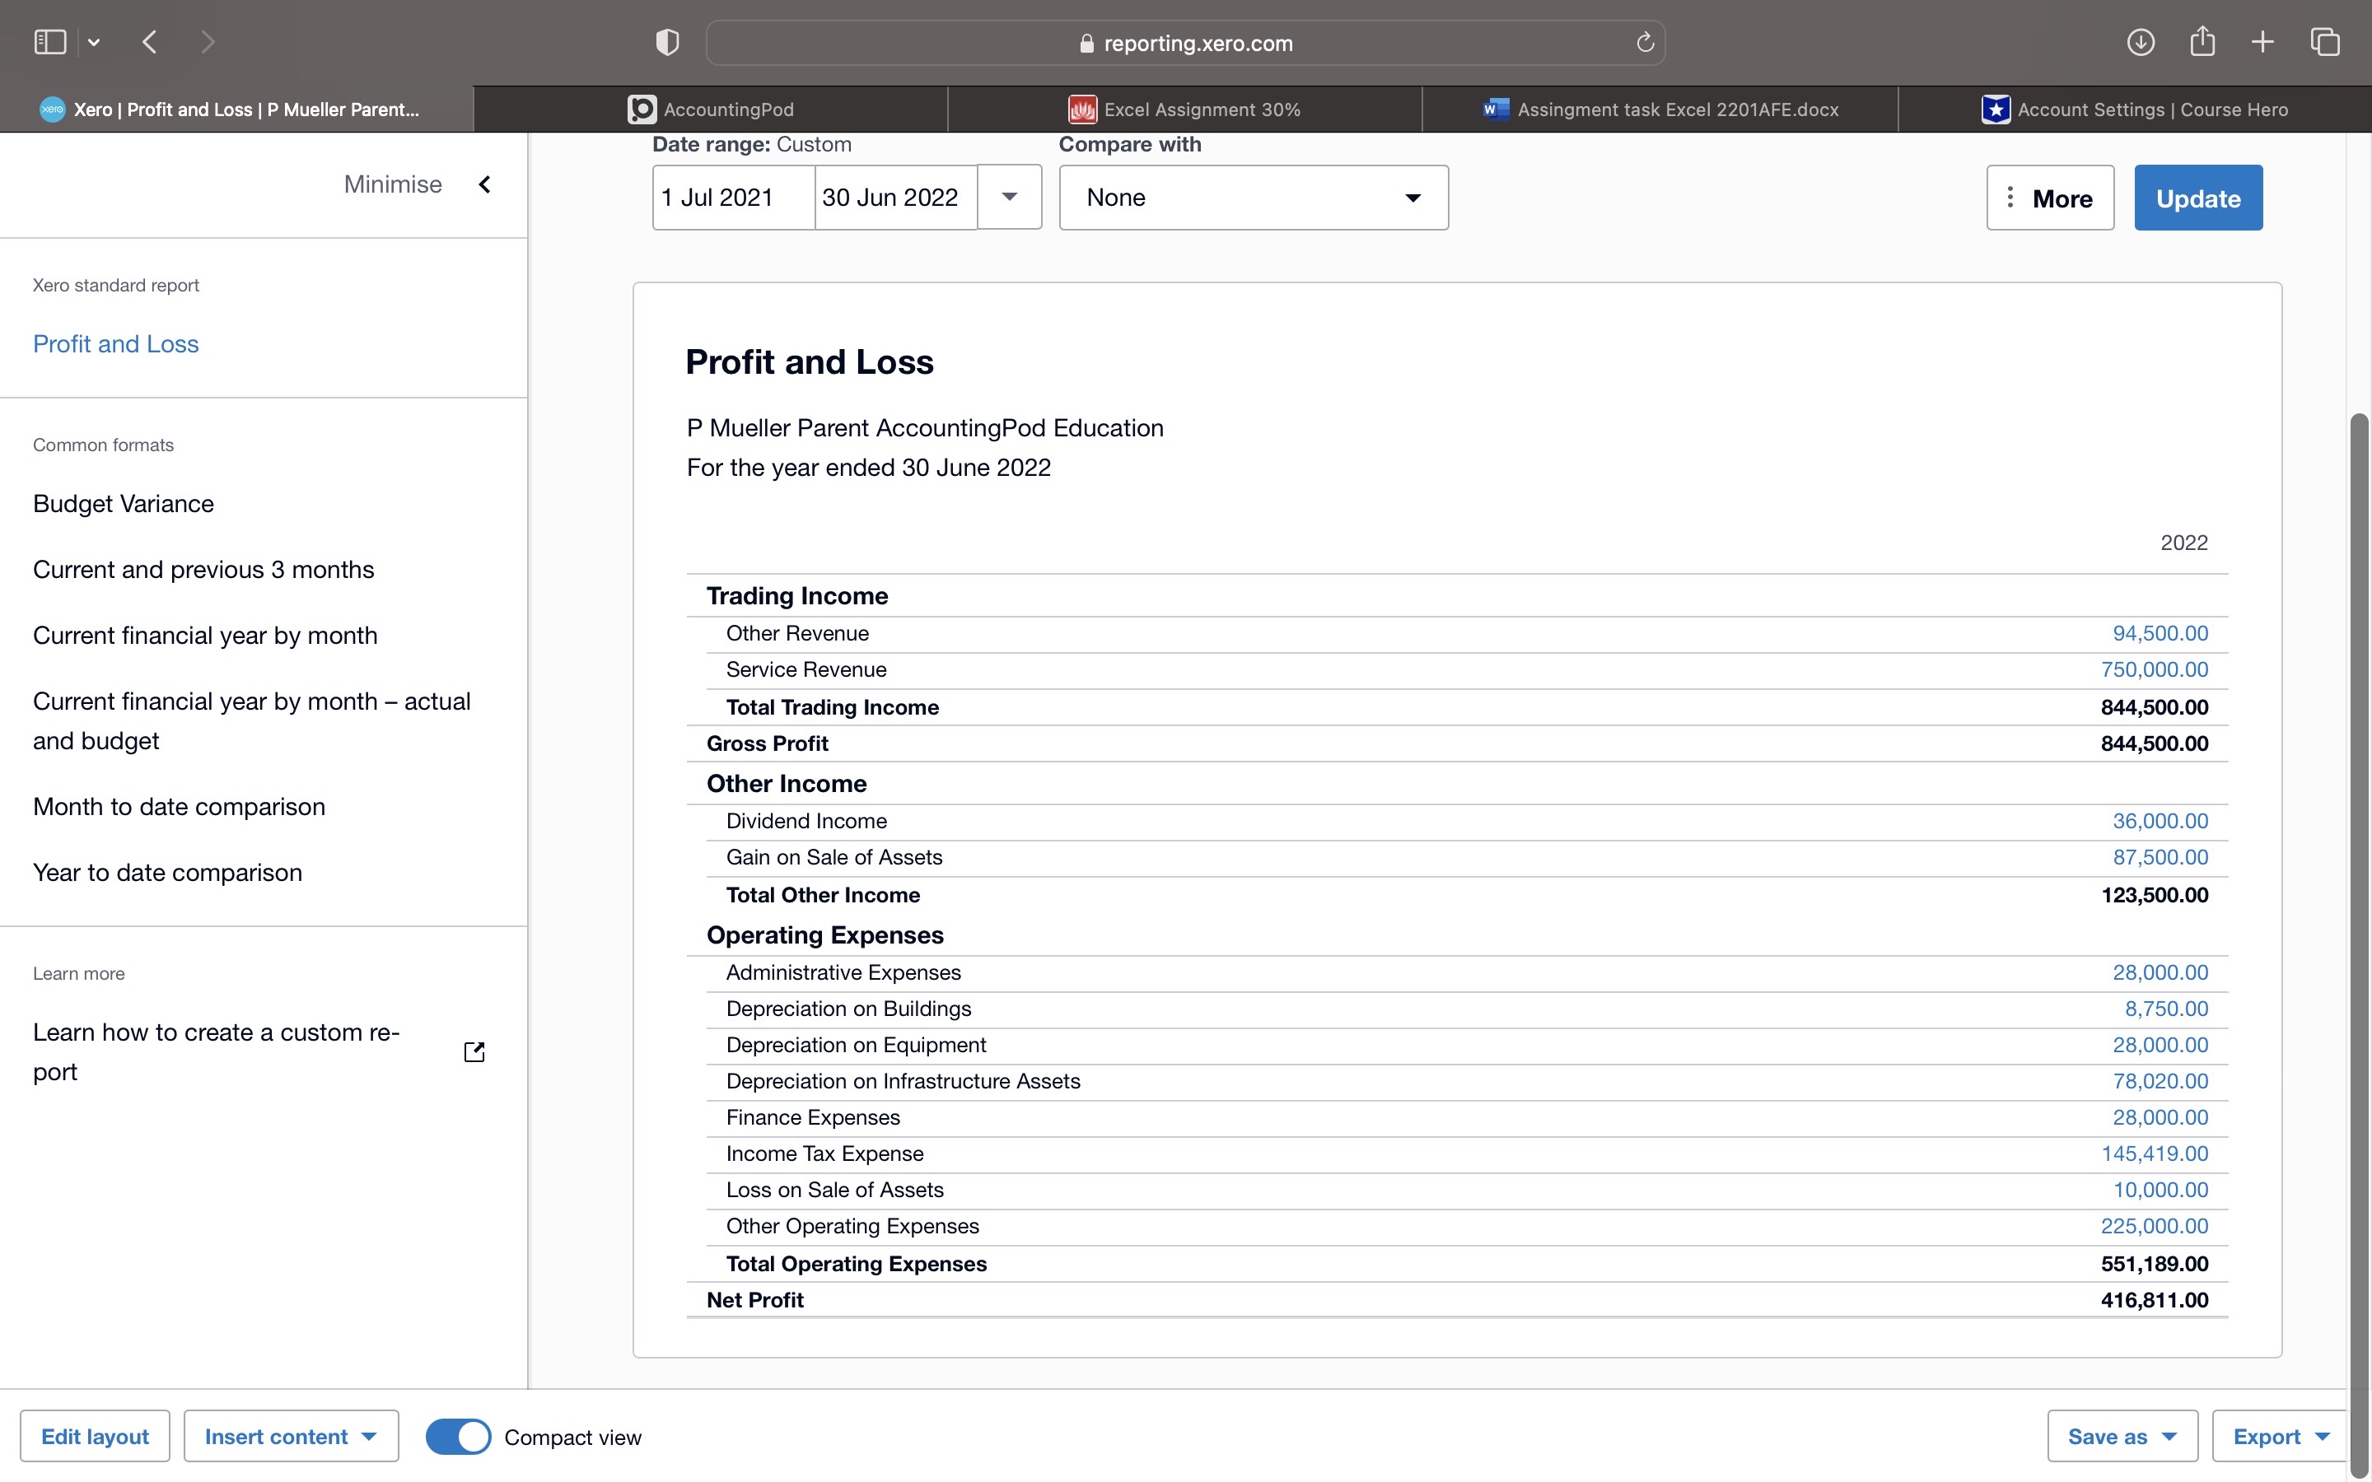Open the date range preset dropdown arrow
2372x1482 pixels.
(x=1009, y=197)
